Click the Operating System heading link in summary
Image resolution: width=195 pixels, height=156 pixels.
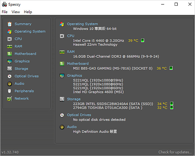[83, 24]
